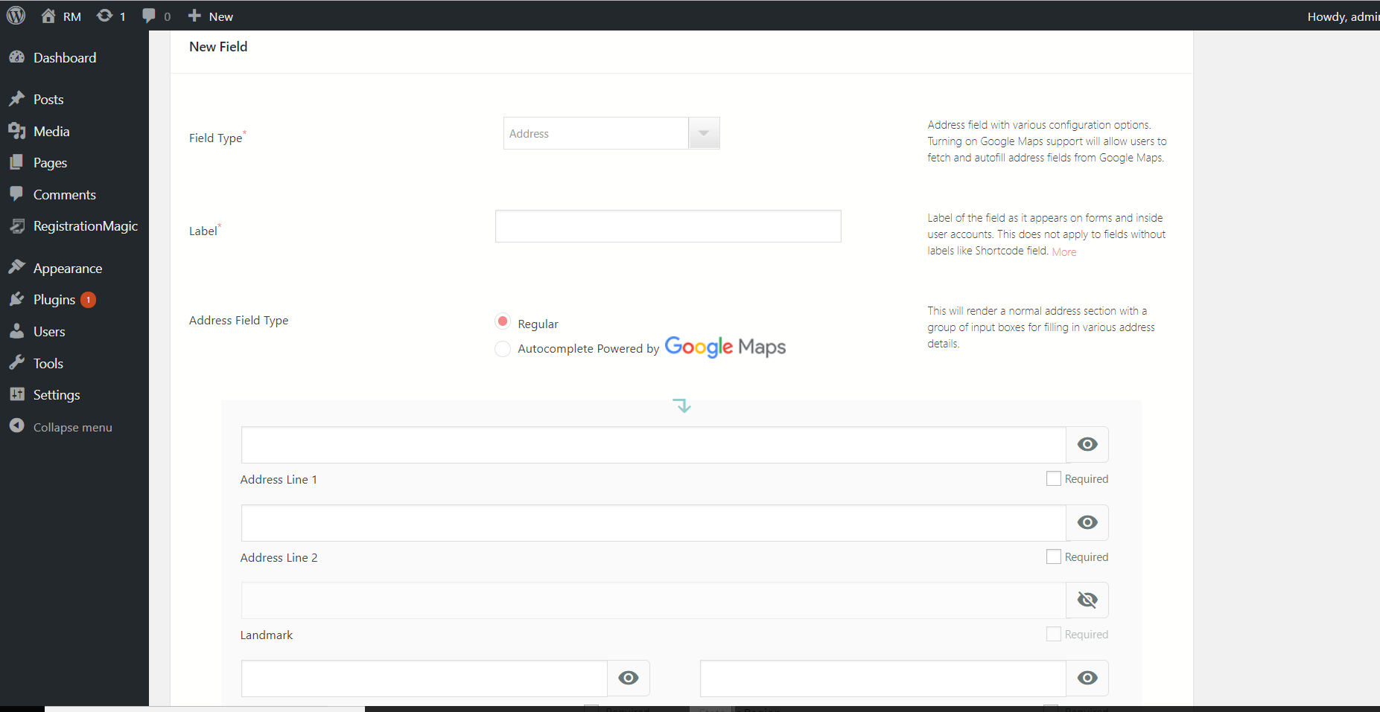Select the Regular address field type
Image resolution: width=1380 pixels, height=712 pixels.
click(x=503, y=321)
